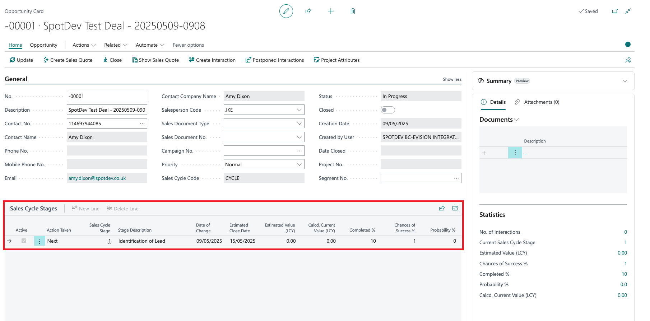The width and height of the screenshot is (650, 321).
Task: Click the plus icon to create new
Action: [x=331, y=11]
